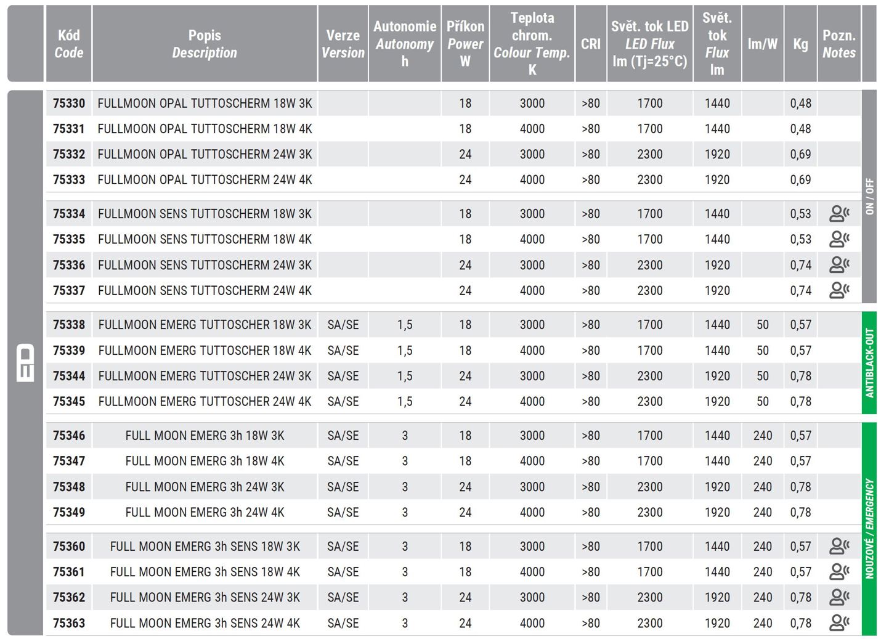Viewport: 881px width, 639px height.
Task: Click the lm/W column header
Action: (x=763, y=44)
